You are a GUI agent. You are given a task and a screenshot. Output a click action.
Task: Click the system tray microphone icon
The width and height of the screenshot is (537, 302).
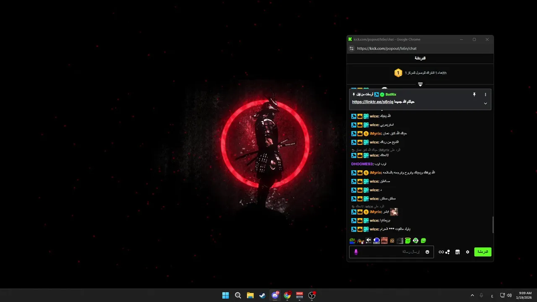[481, 295]
